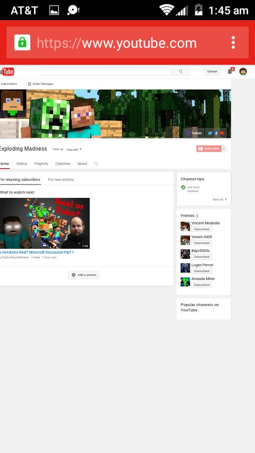Open Amanda Miller's channel
Viewport: 255px width, 453px height.
click(x=203, y=279)
